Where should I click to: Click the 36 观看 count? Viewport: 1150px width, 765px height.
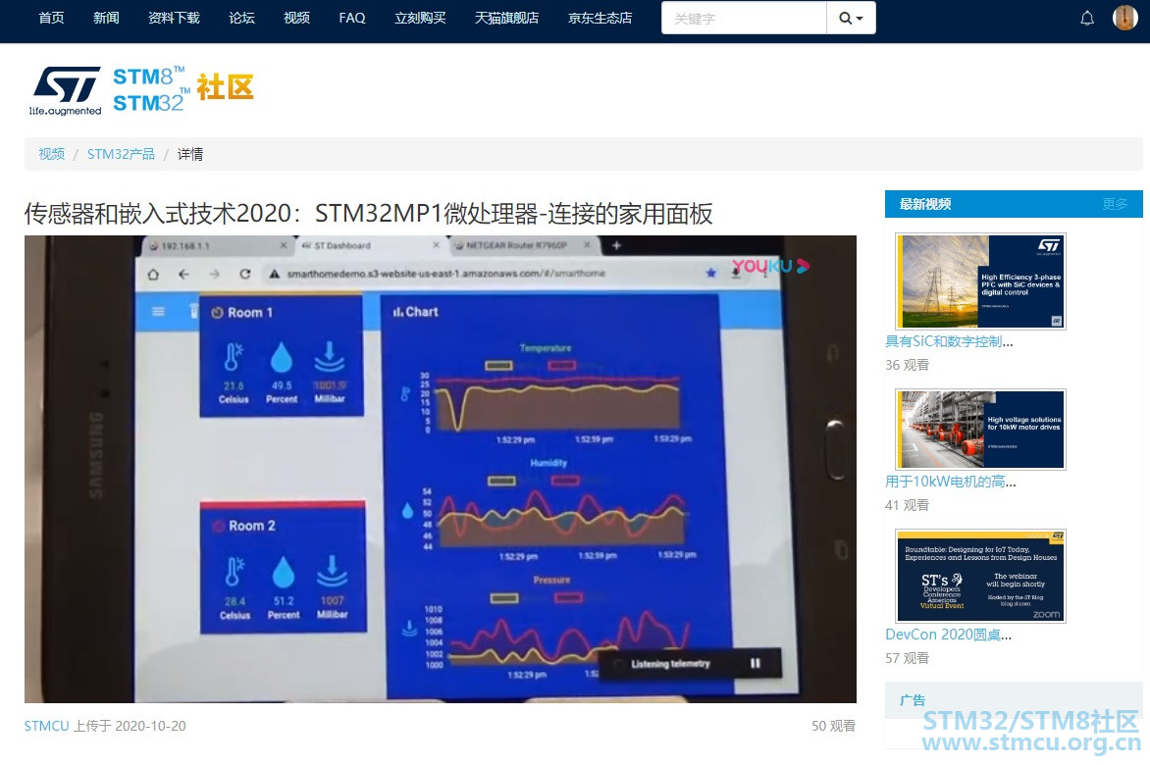tap(908, 364)
